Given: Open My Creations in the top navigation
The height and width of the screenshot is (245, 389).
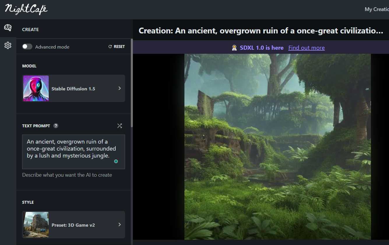Looking at the screenshot, I should [376, 9].
